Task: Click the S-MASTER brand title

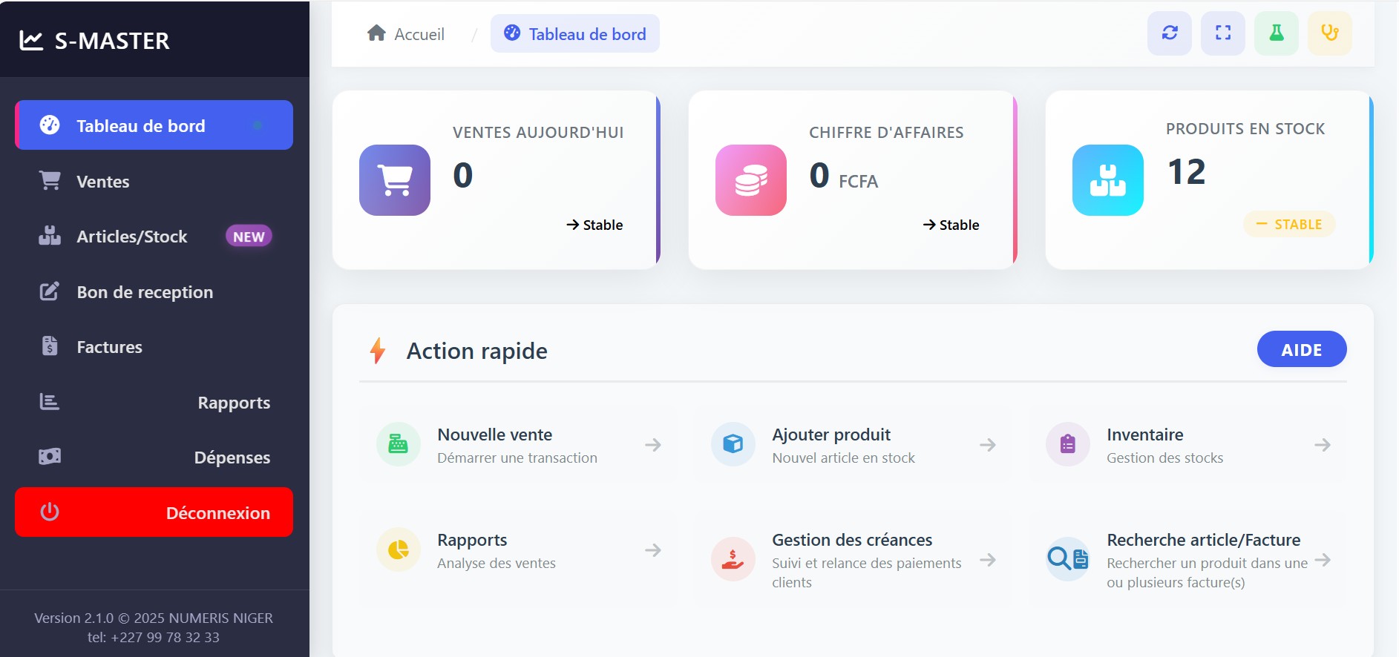Action: (x=112, y=41)
